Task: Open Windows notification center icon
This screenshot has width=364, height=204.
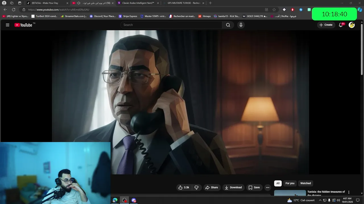Action: 358,200
